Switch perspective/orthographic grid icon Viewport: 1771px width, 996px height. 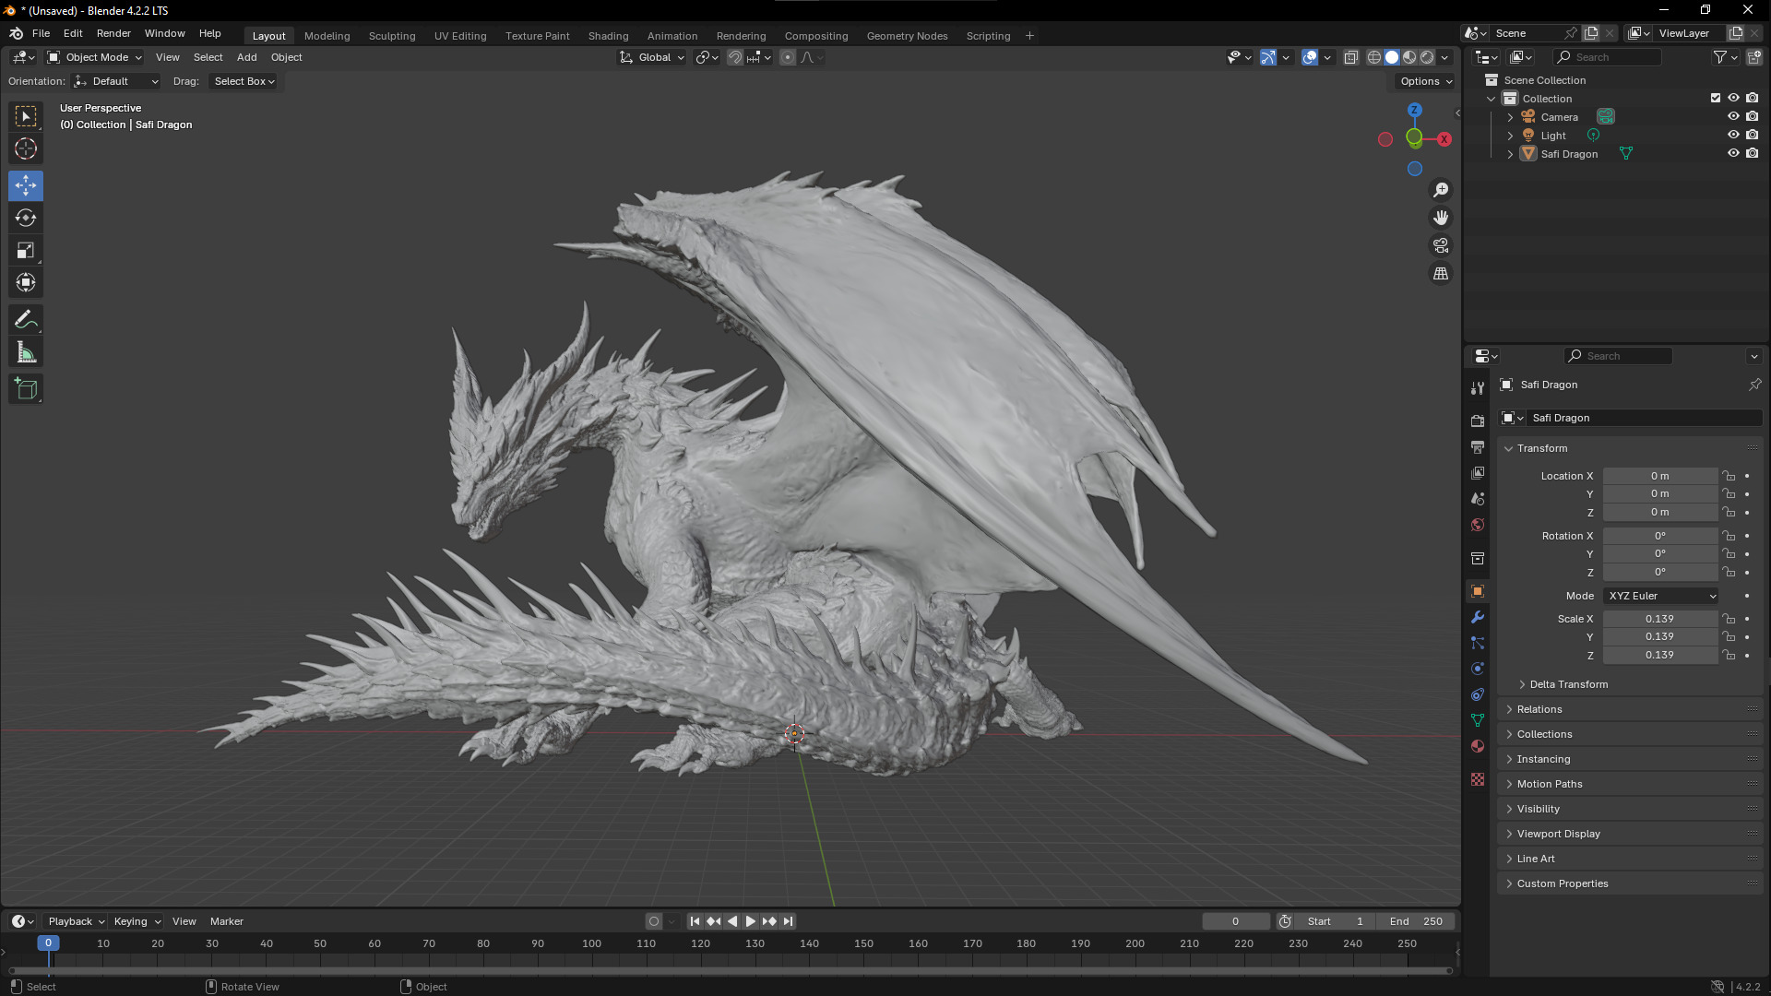click(1441, 274)
